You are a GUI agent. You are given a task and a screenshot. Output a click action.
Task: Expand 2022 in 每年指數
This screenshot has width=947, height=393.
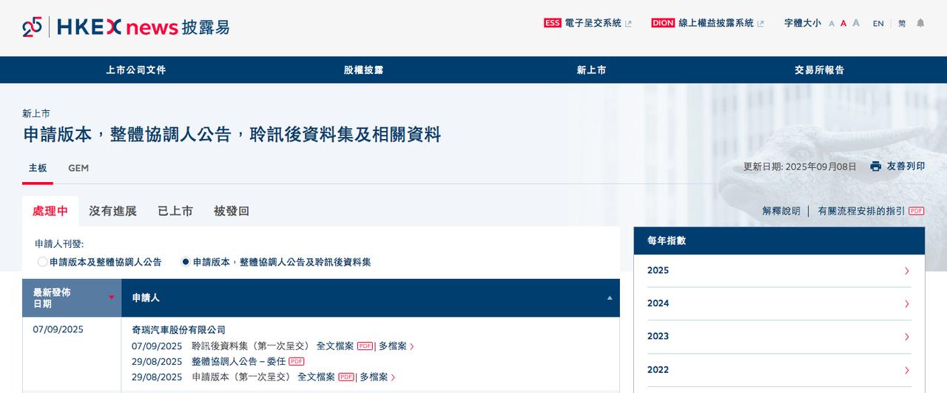(x=779, y=370)
